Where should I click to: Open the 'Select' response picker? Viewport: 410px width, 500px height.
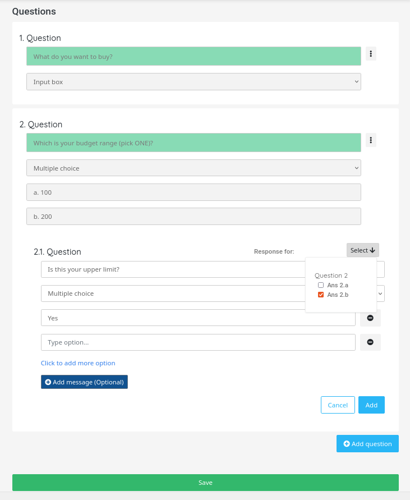tap(362, 250)
